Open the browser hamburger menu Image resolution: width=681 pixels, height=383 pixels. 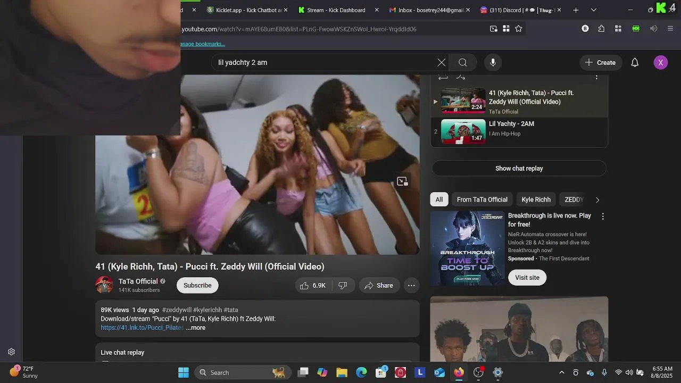670,29
